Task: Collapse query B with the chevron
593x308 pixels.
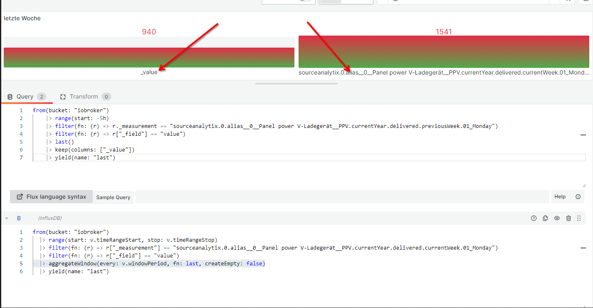Action: pyautogui.click(x=7, y=218)
